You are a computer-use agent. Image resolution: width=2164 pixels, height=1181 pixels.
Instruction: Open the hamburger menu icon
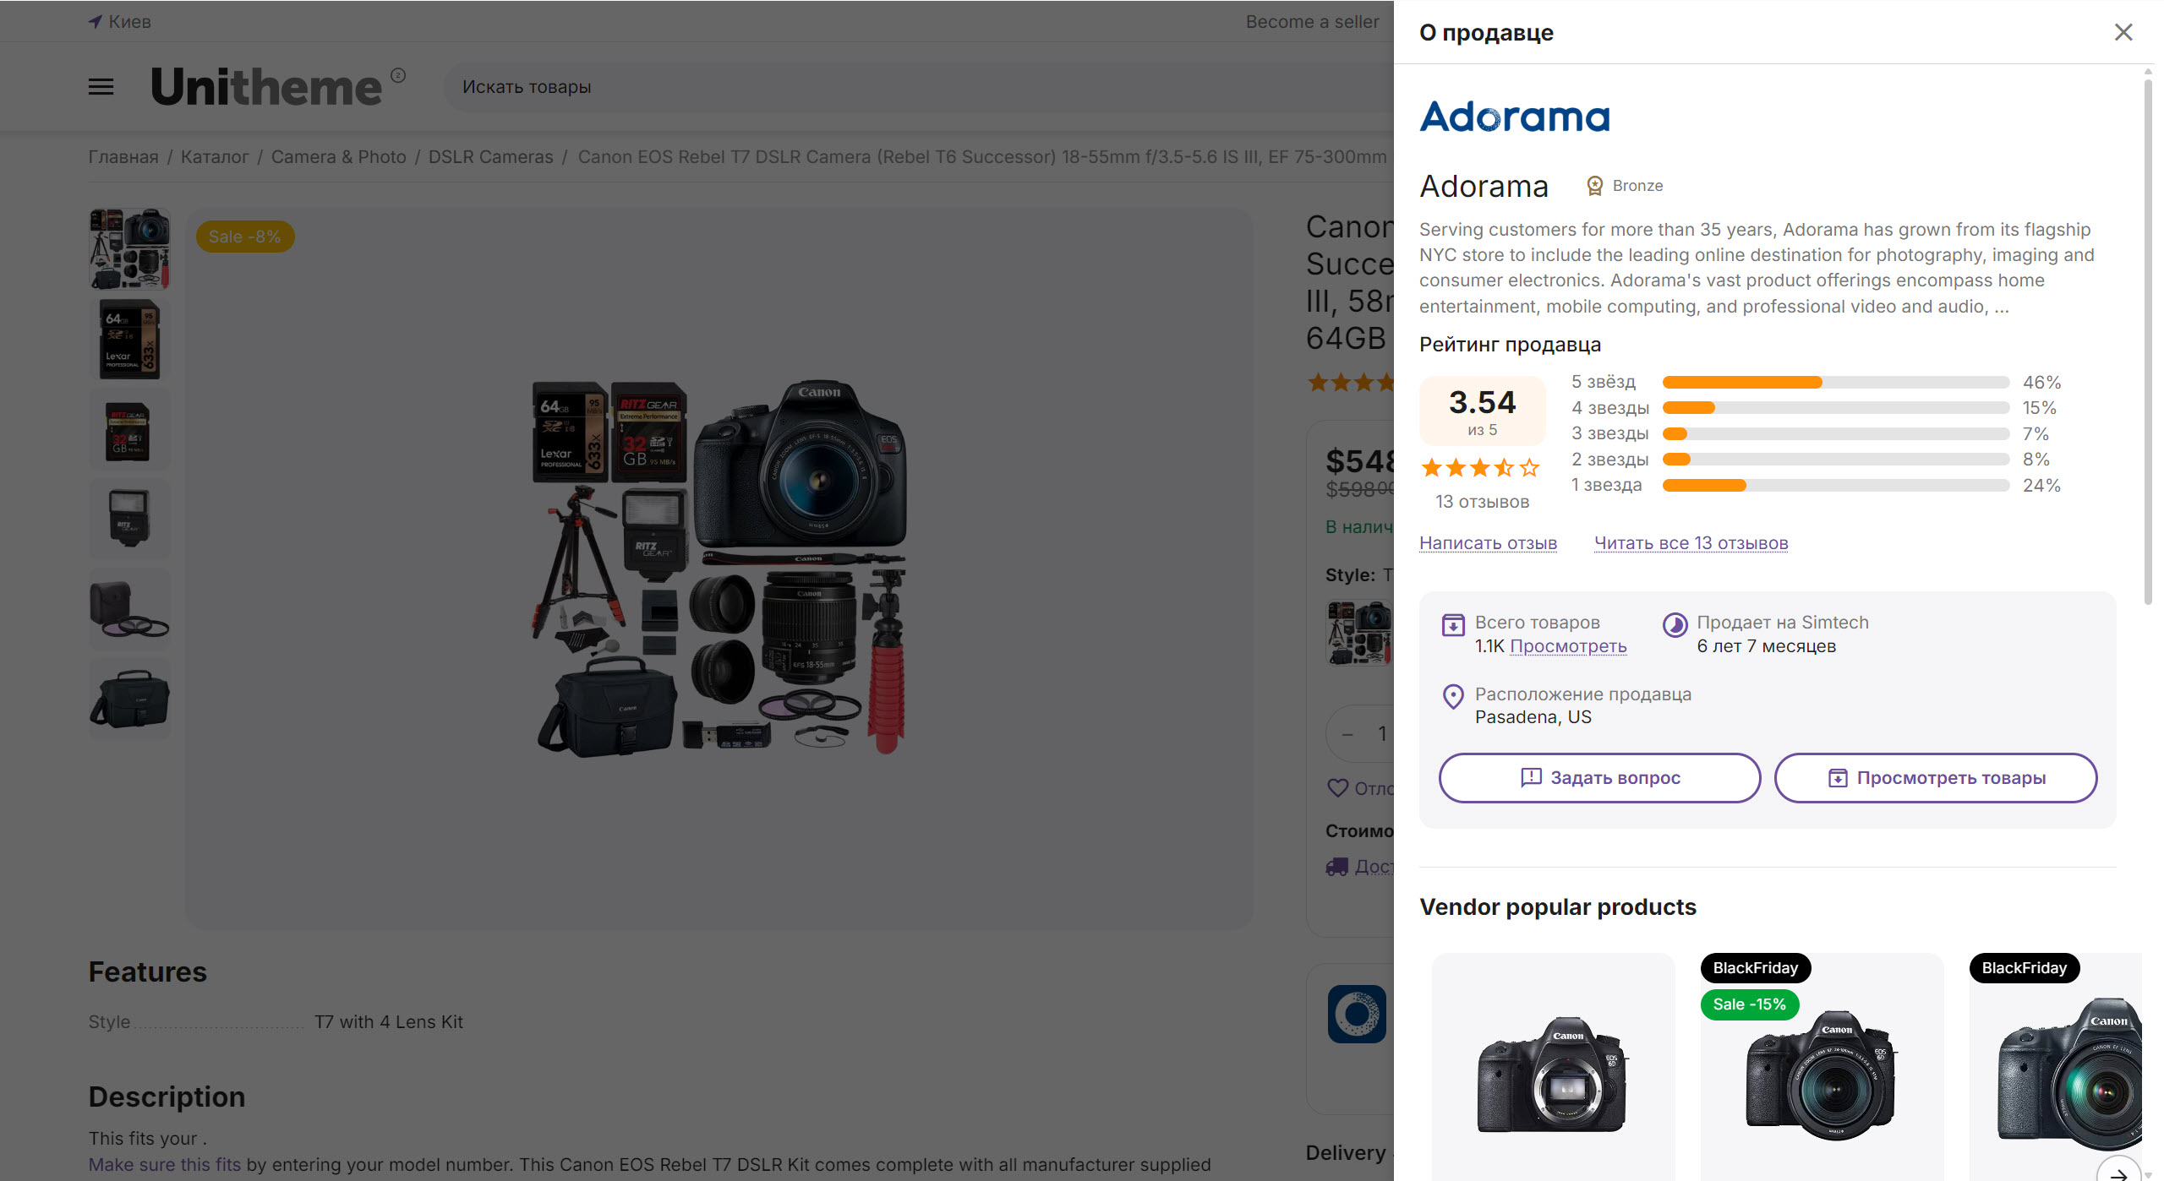pos(101,87)
